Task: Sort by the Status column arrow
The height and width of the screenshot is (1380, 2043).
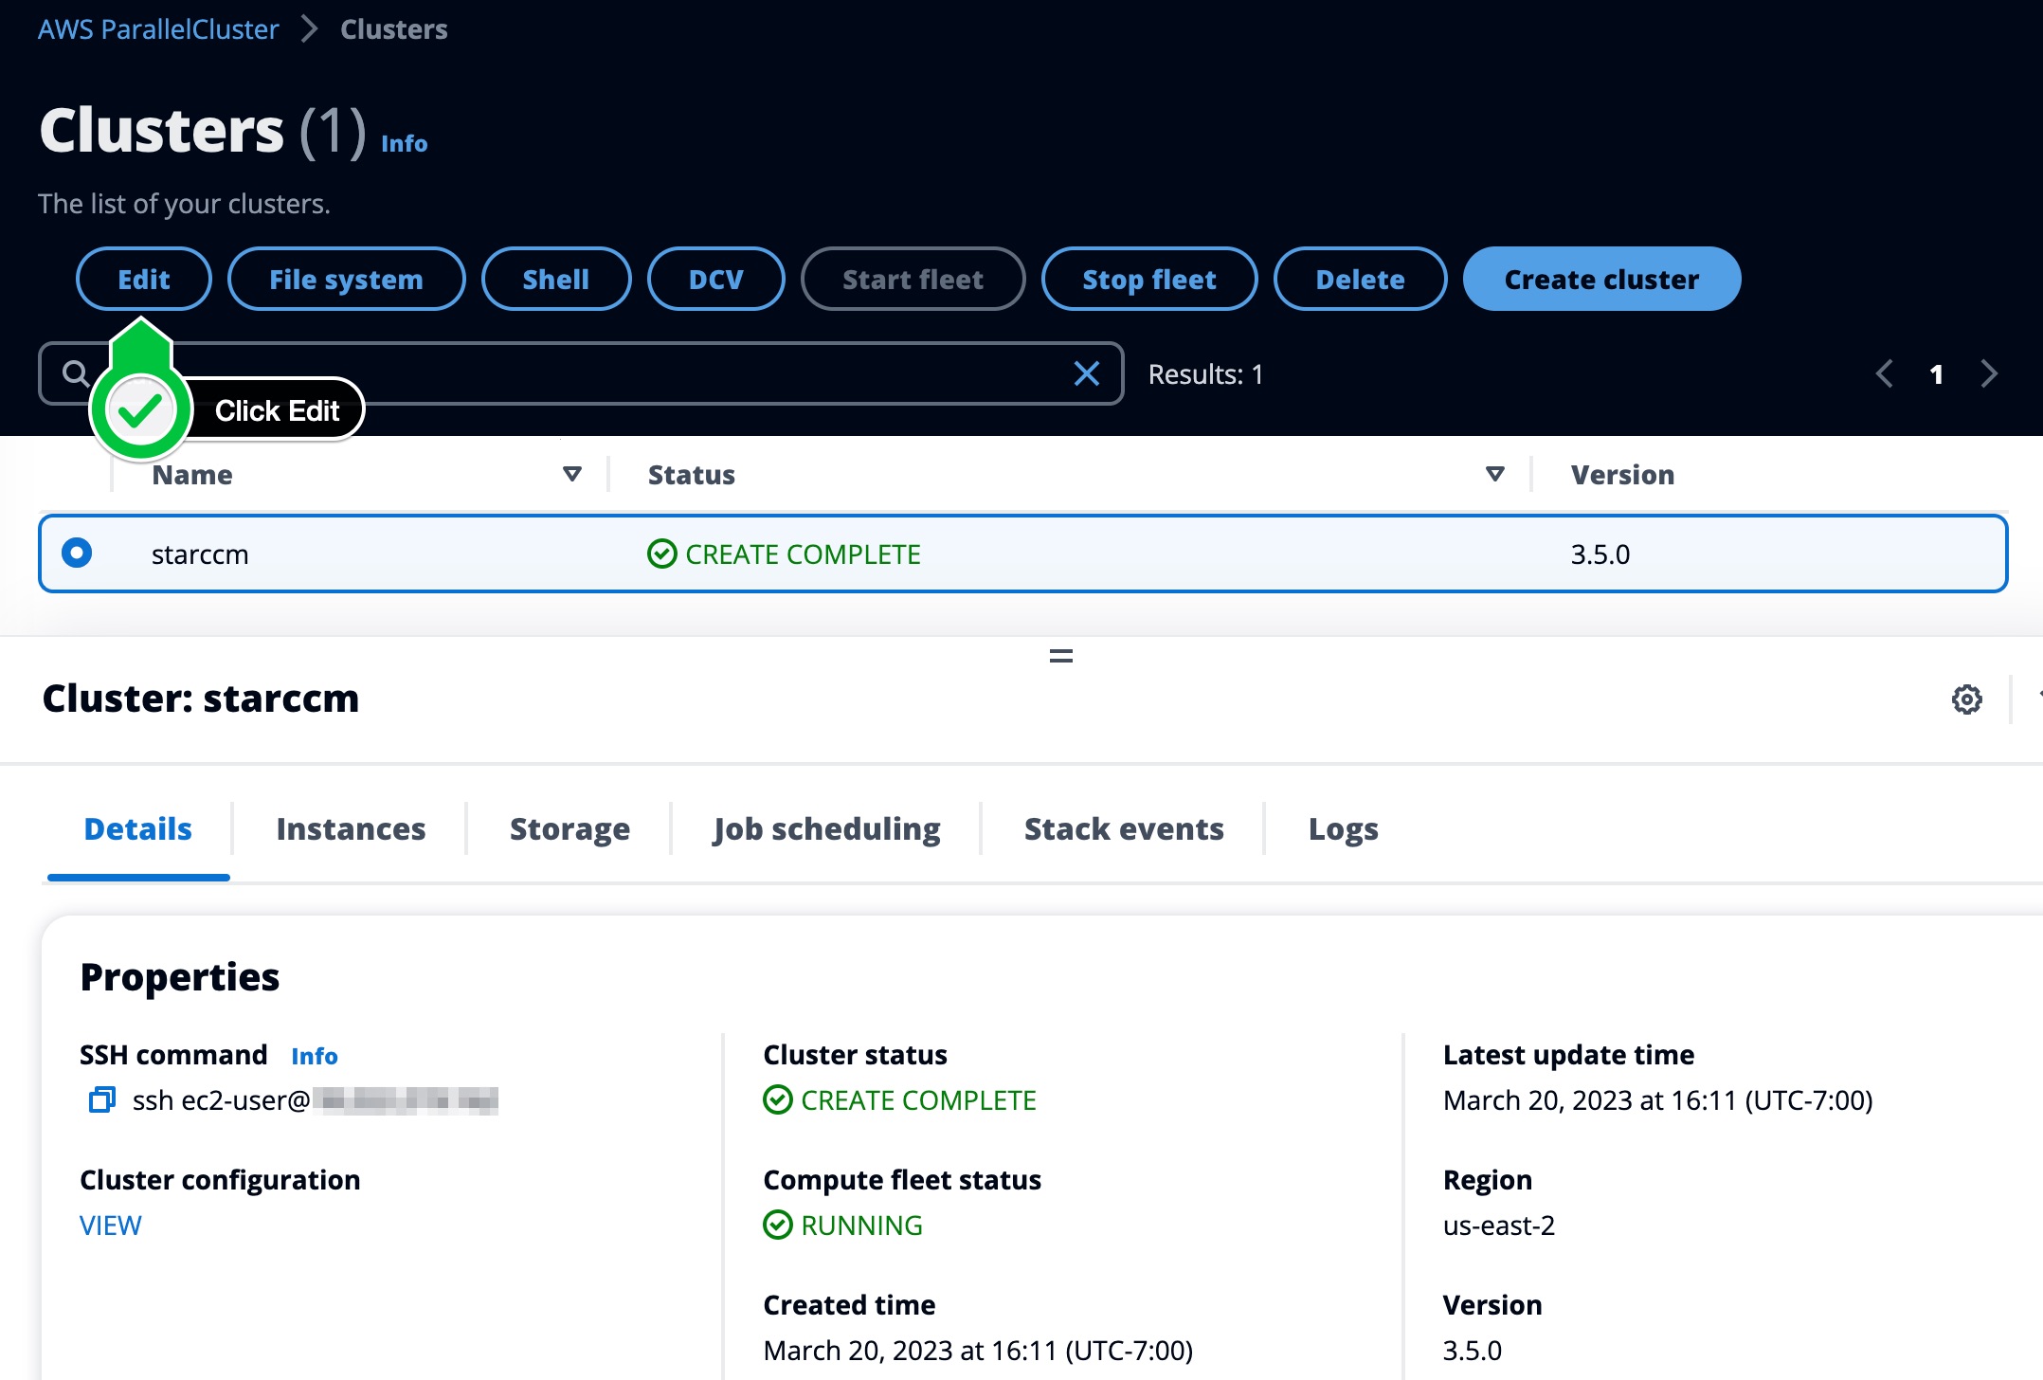Action: [x=1495, y=474]
